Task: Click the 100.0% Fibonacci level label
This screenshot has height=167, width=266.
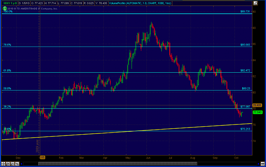Action: [8, 11]
